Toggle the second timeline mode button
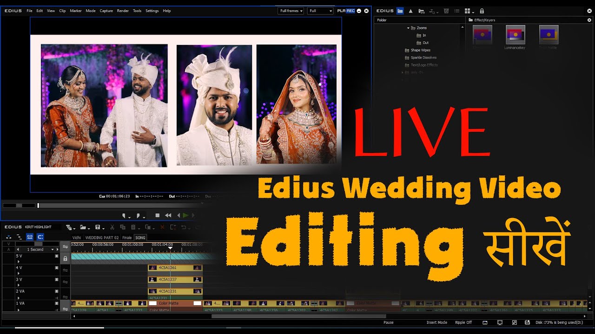This screenshot has width=595, height=334. pos(19,237)
